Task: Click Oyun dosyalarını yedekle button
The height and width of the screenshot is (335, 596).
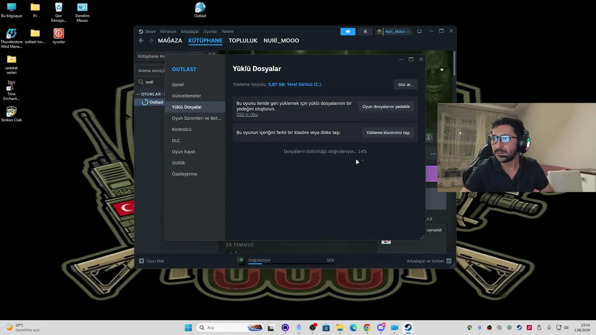Action: click(x=386, y=107)
